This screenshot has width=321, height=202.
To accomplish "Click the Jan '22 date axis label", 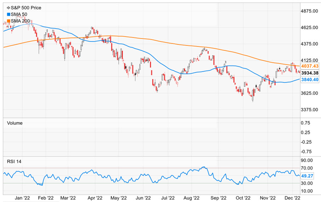I will coord(23,198).
